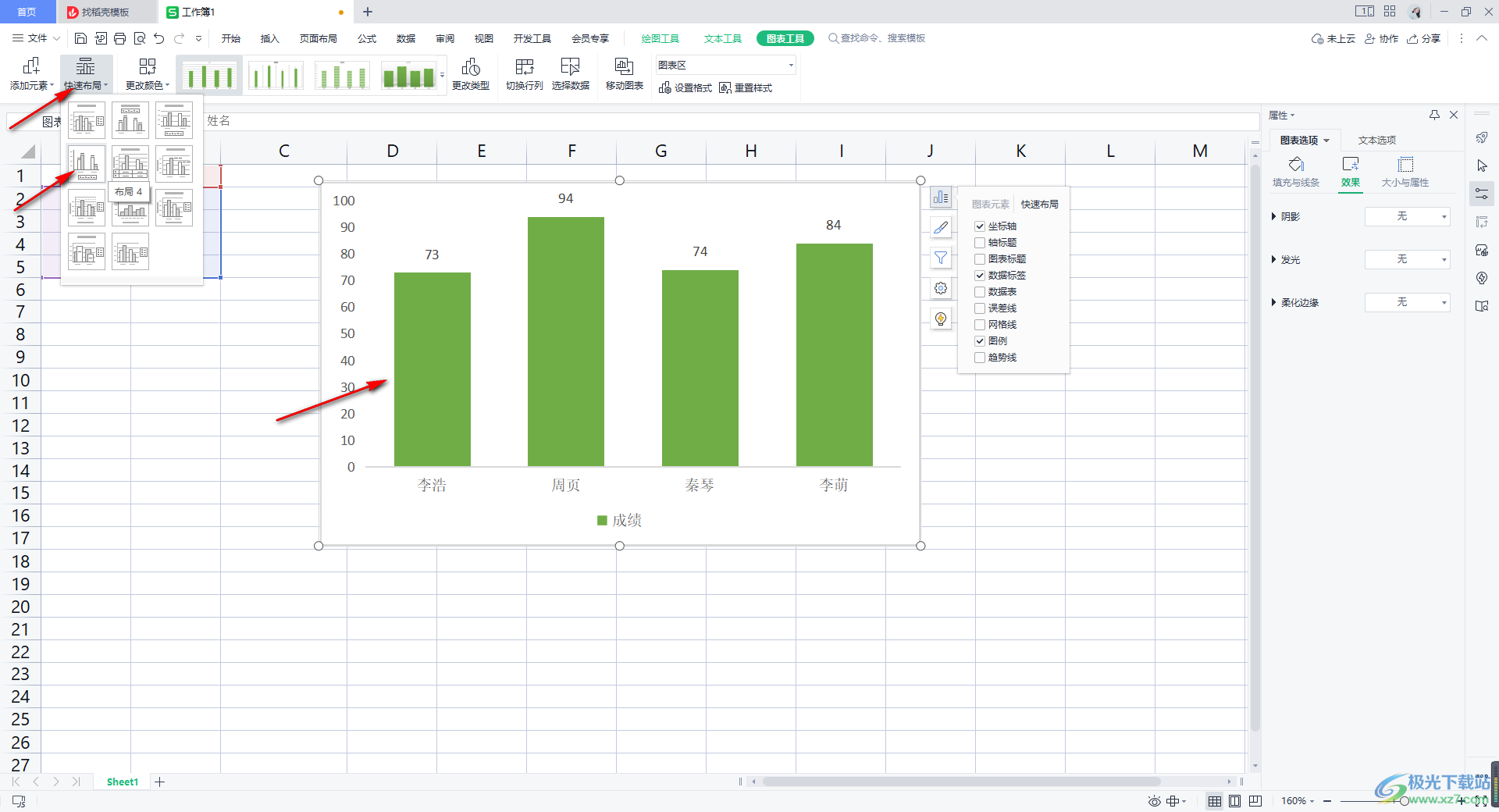Close the properties panel
The image size is (1499, 812).
1454,115
